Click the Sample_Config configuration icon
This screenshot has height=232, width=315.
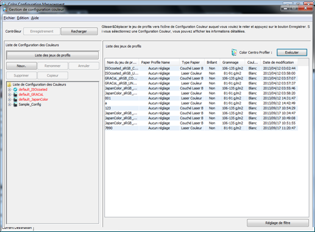(x=15, y=104)
